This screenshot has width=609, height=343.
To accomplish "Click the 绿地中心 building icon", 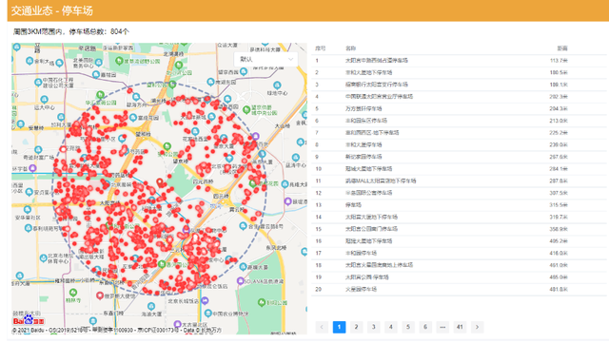I will click(x=277, y=85).
